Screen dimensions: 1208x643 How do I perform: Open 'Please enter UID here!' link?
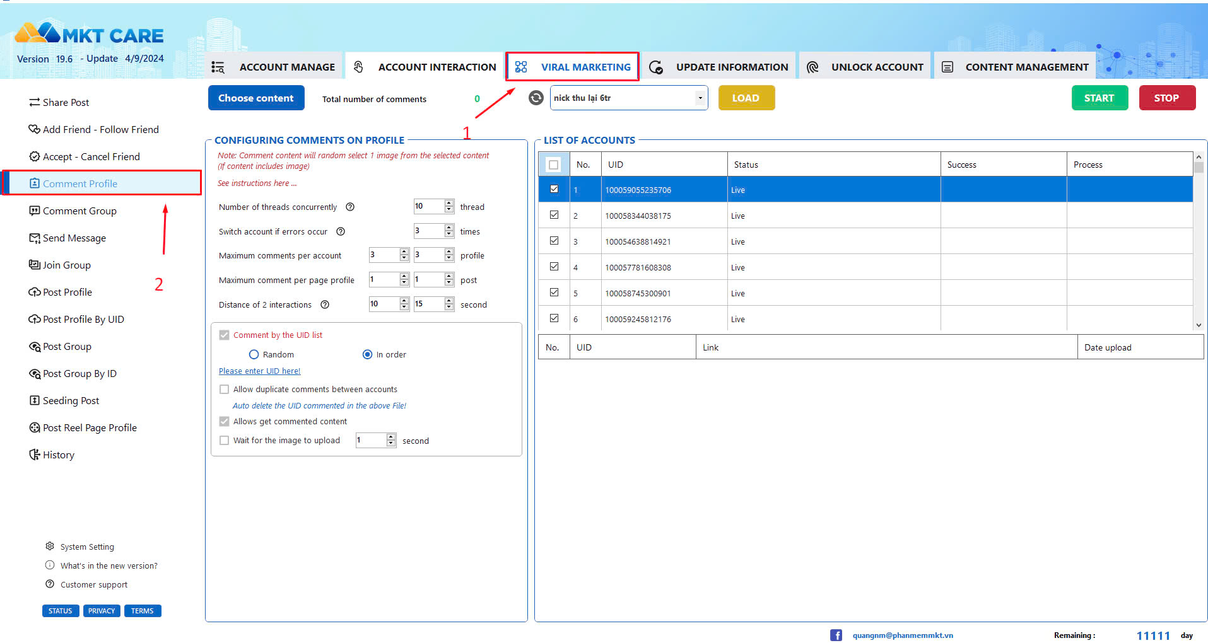coord(260,371)
